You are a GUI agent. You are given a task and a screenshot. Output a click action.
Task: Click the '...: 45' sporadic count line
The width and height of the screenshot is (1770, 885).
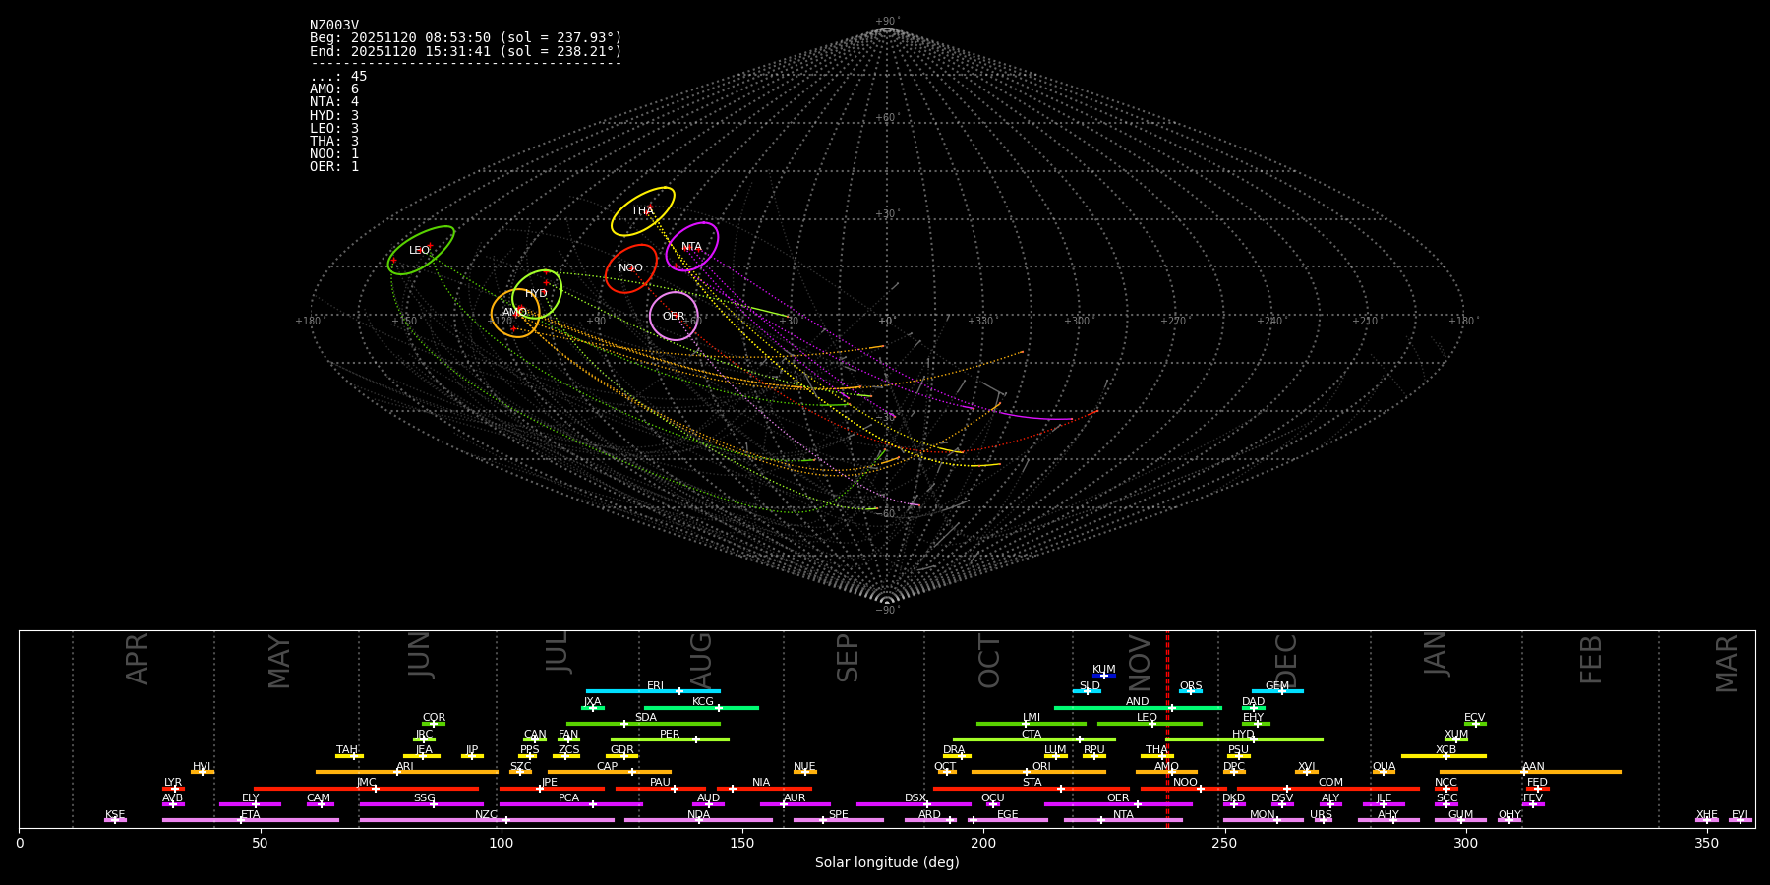coord(338,77)
